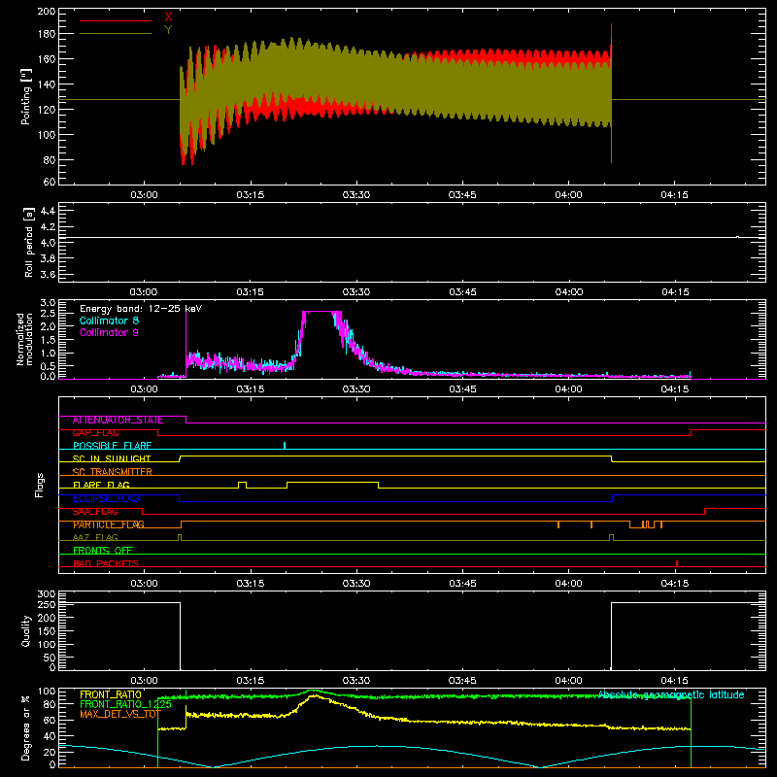The width and height of the screenshot is (777, 777).
Task: Click the FLARE_FLAG label
Action: 101,485
